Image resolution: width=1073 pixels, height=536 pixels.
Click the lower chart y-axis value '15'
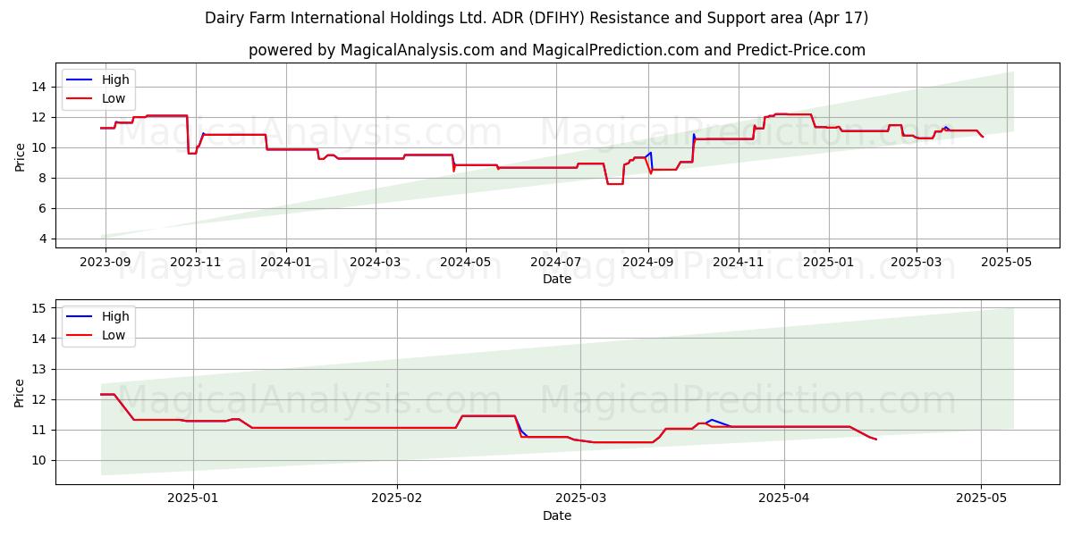coord(39,308)
